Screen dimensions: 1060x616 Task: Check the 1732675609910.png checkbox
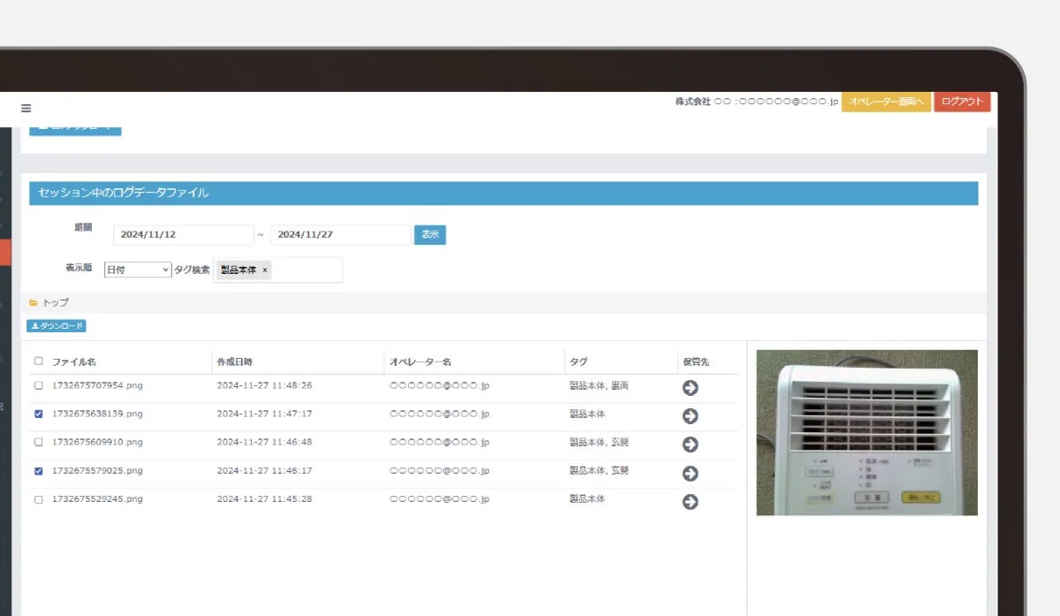coord(38,442)
